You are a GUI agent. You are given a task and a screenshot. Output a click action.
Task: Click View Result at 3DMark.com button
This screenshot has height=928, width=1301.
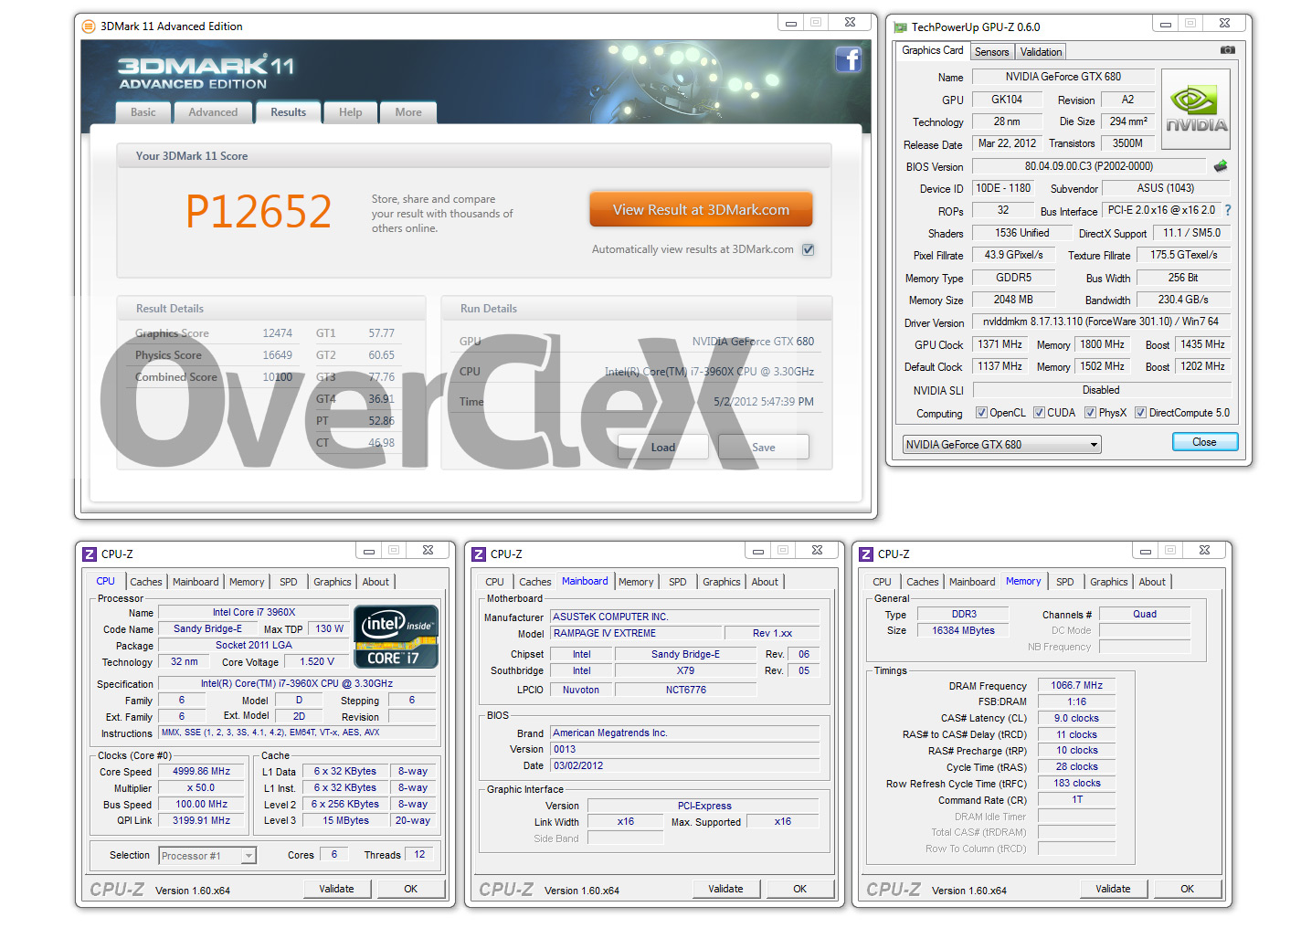[x=701, y=209]
